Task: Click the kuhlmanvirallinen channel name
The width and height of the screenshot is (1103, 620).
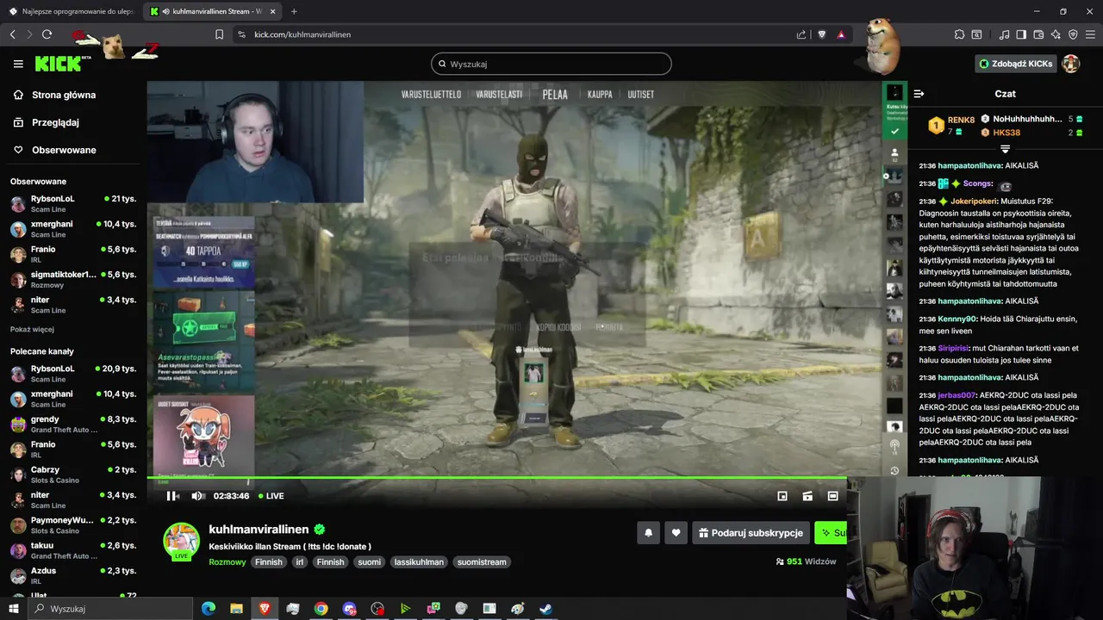Action: (x=259, y=530)
